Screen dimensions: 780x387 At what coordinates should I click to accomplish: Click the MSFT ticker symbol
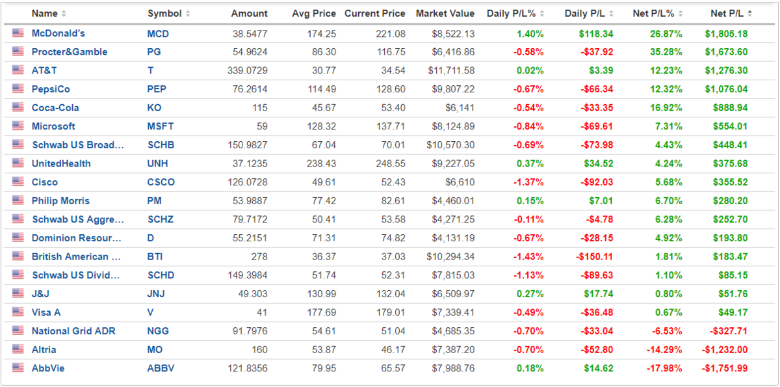coord(161,126)
